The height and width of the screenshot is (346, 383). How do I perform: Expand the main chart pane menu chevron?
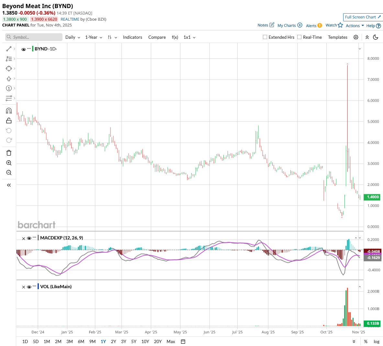coord(360,49)
